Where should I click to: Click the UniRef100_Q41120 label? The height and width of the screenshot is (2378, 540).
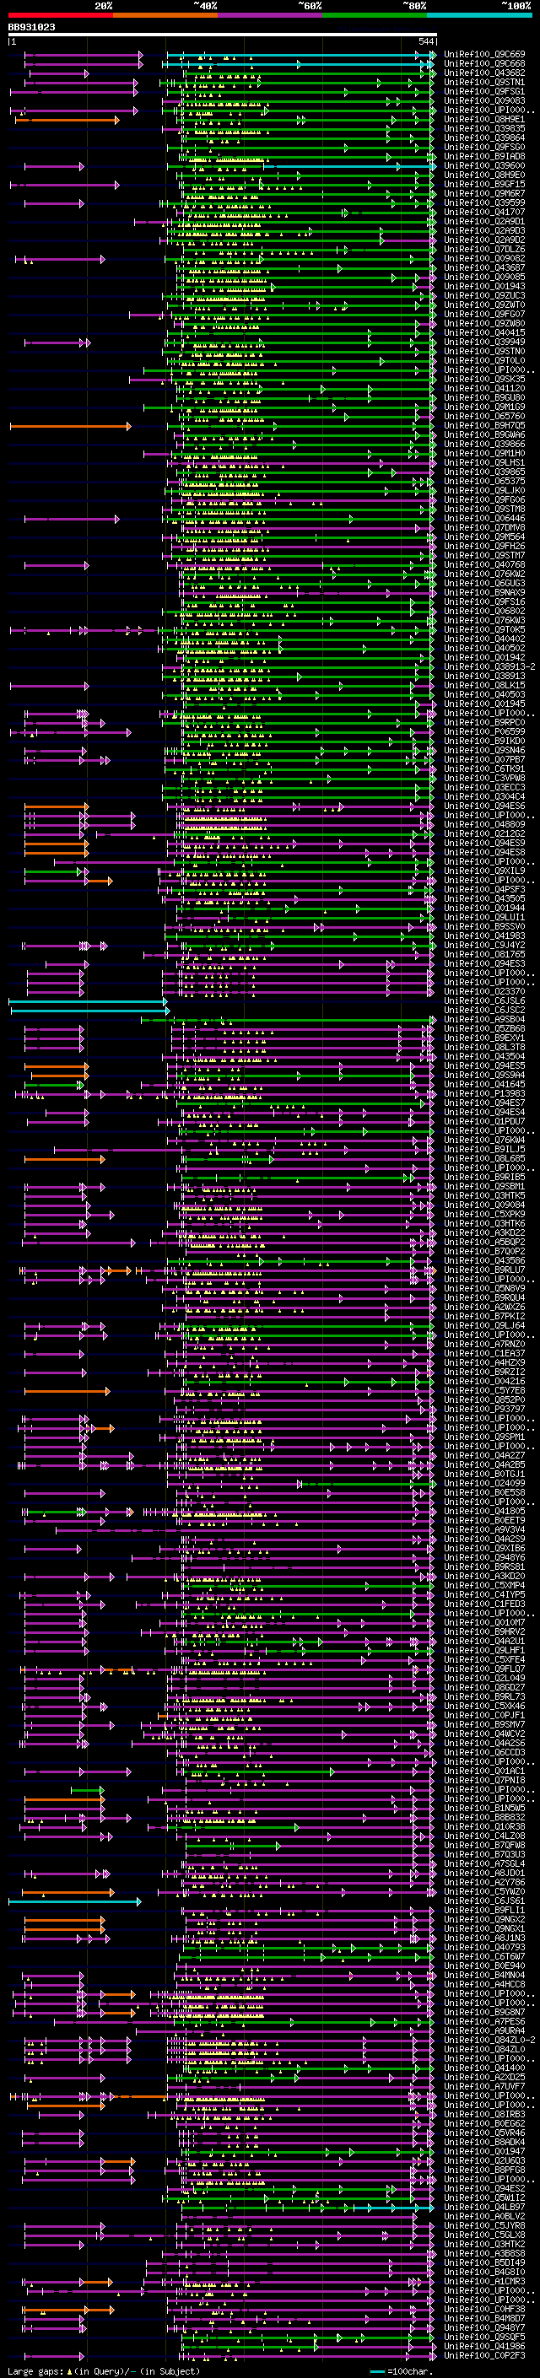pyautogui.click(x=483, y=389)
